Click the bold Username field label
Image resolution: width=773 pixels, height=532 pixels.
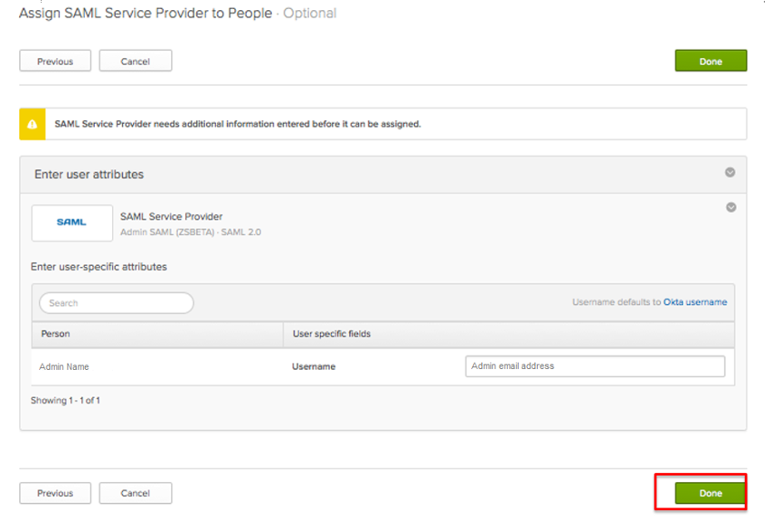314,366
